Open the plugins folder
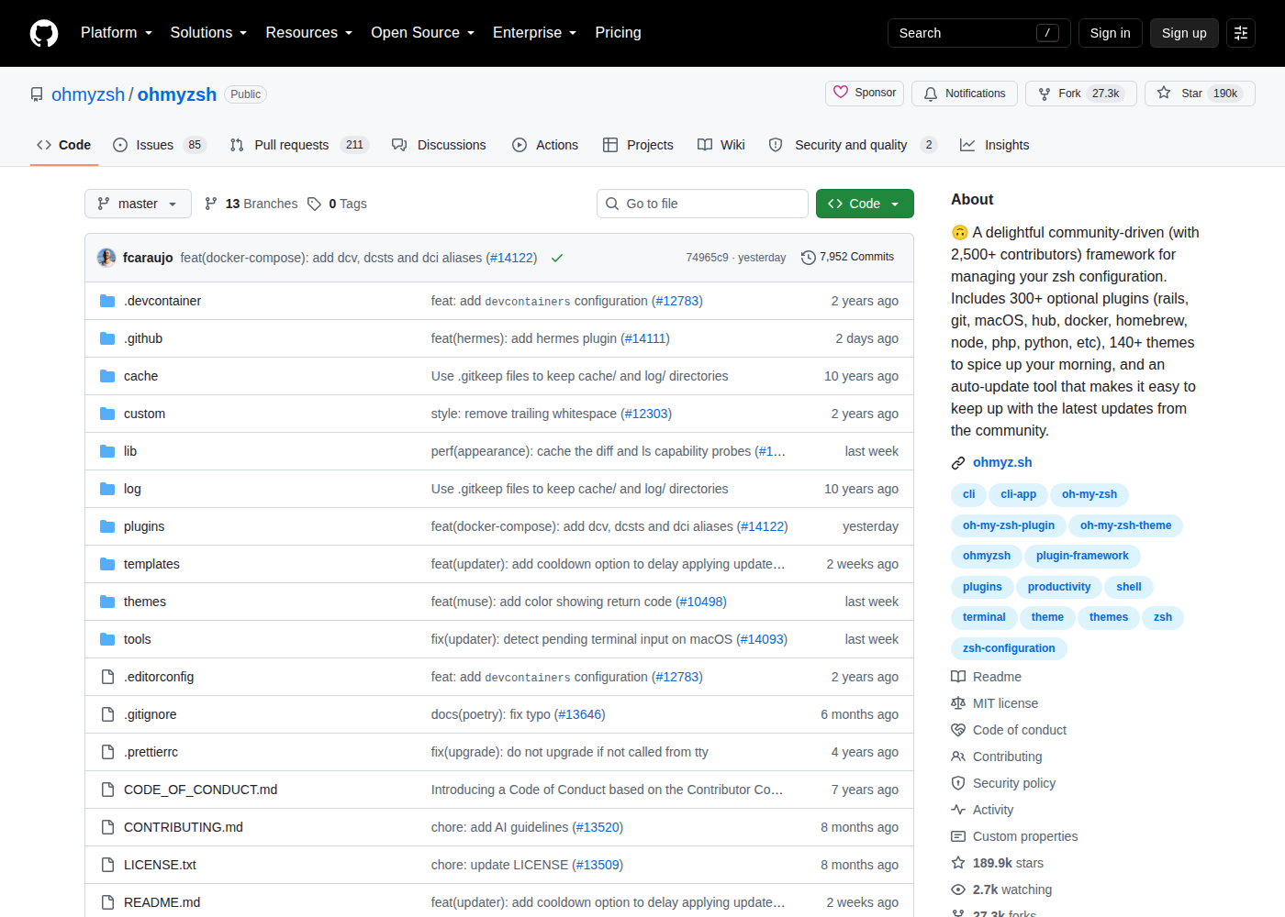This screenshot has width=1285, height=917. pos(144,526)
